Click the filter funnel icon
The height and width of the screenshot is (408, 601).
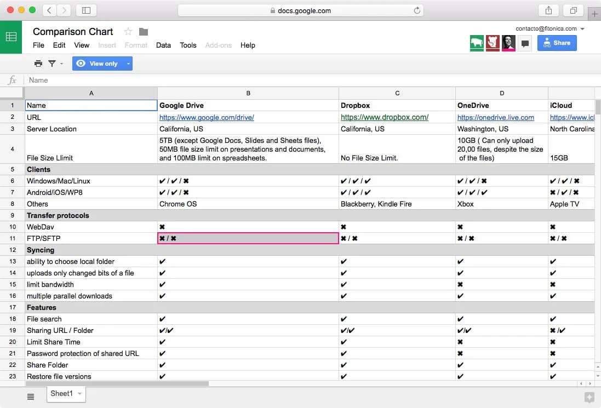(x=52, y=64)
